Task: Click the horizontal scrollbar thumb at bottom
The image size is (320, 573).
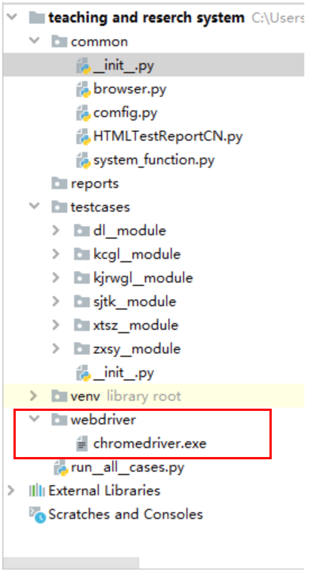Action: [x=71, y=562]
